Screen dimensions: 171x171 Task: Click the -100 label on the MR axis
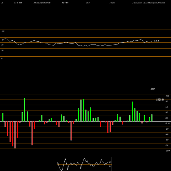[168, 151]
